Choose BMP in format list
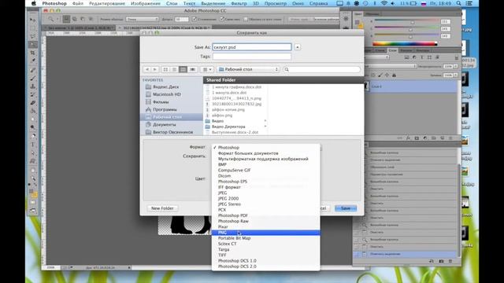504x283 pixels. click(x=266, y=164)
